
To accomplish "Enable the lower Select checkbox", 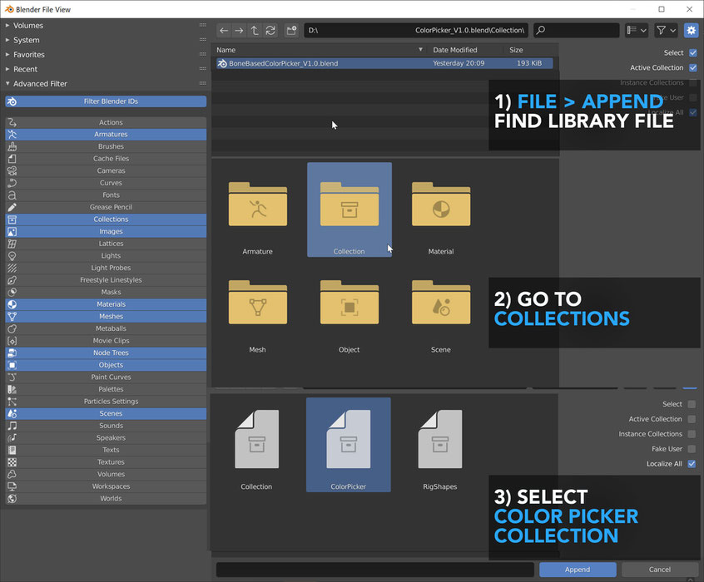I will (x=692, y=404).
